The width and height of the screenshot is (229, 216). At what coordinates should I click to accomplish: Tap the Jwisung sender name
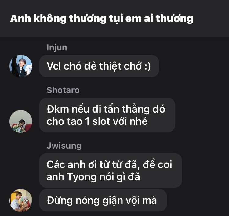tap(64, 146)
